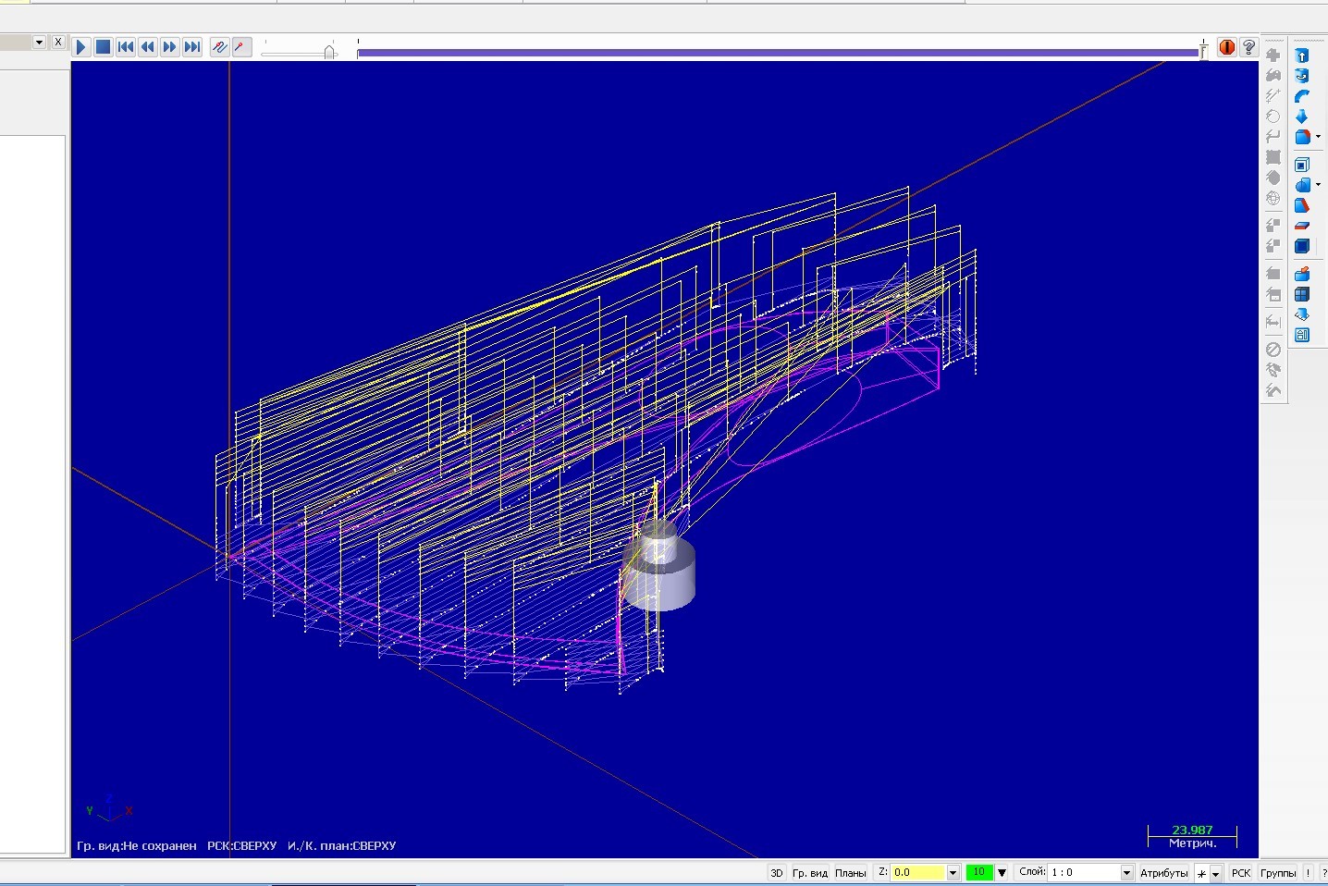This screenshot has width=1328, height=886.
Task: Open the Слой level dropdown
Action: click(1126, 872)
